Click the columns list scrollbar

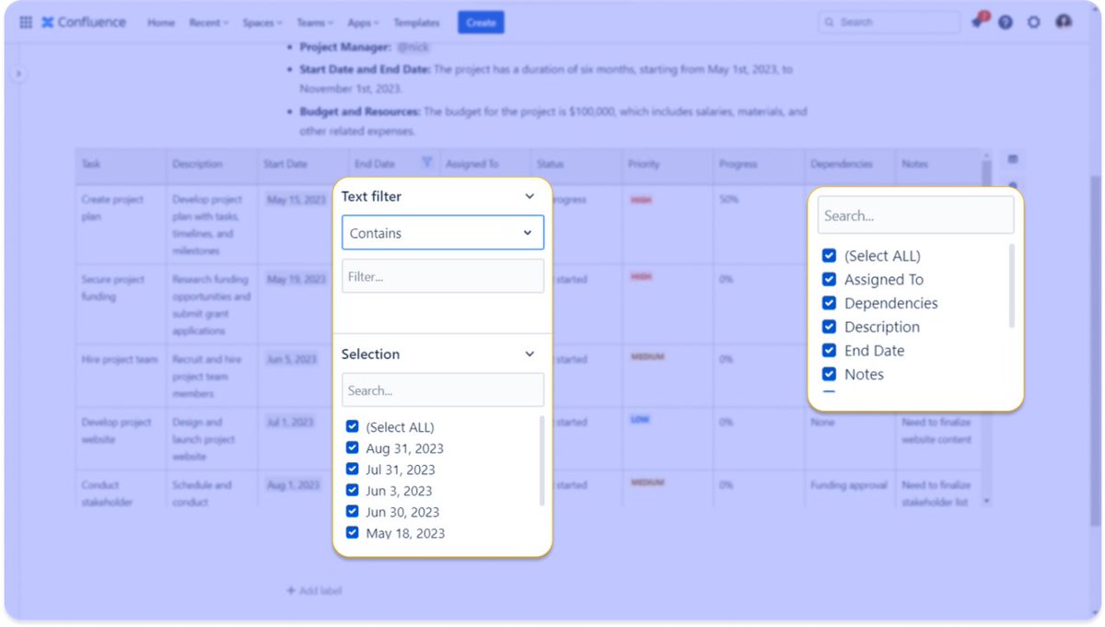pyautogui.click(x=1012, y=286)
